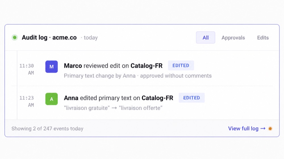This screenshot has height=159, width=284.
Task: Open Catalog-FR in Anna's edit entry
Action: click(x=157, y=98)
